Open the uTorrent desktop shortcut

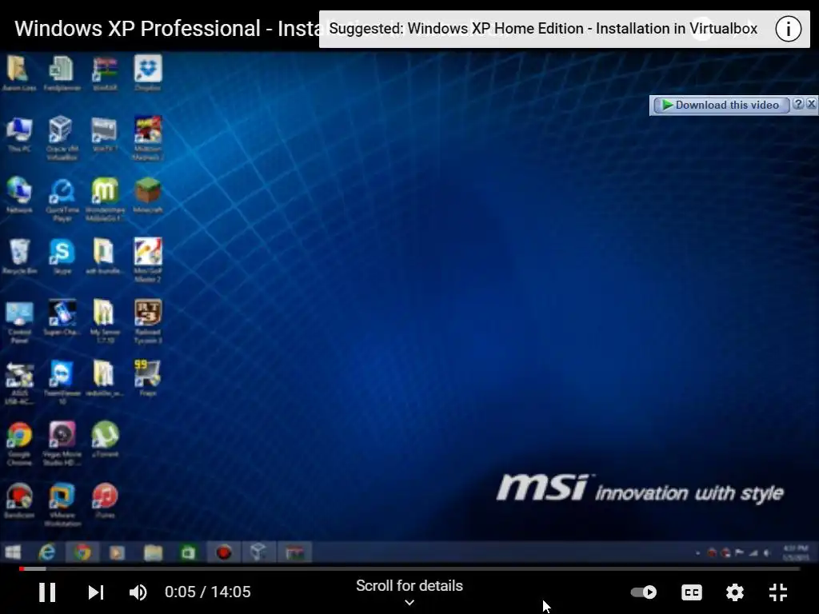click(105, 439)
